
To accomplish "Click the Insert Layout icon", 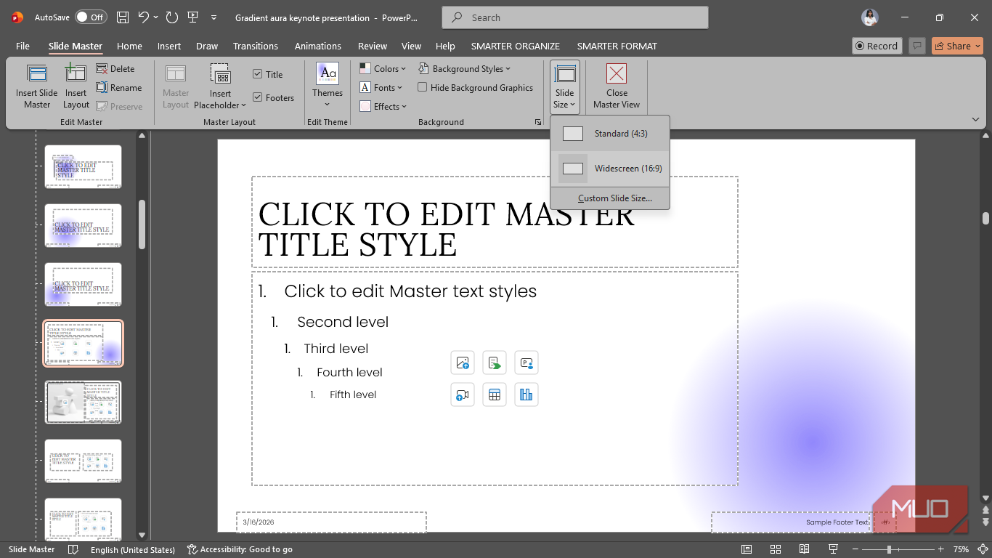I will 76,73.
